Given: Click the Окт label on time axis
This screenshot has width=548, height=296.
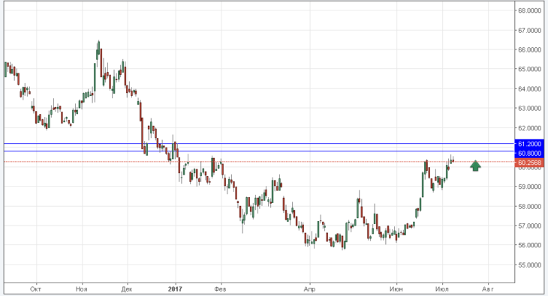Looking at the screenshot, I should 35,289.
